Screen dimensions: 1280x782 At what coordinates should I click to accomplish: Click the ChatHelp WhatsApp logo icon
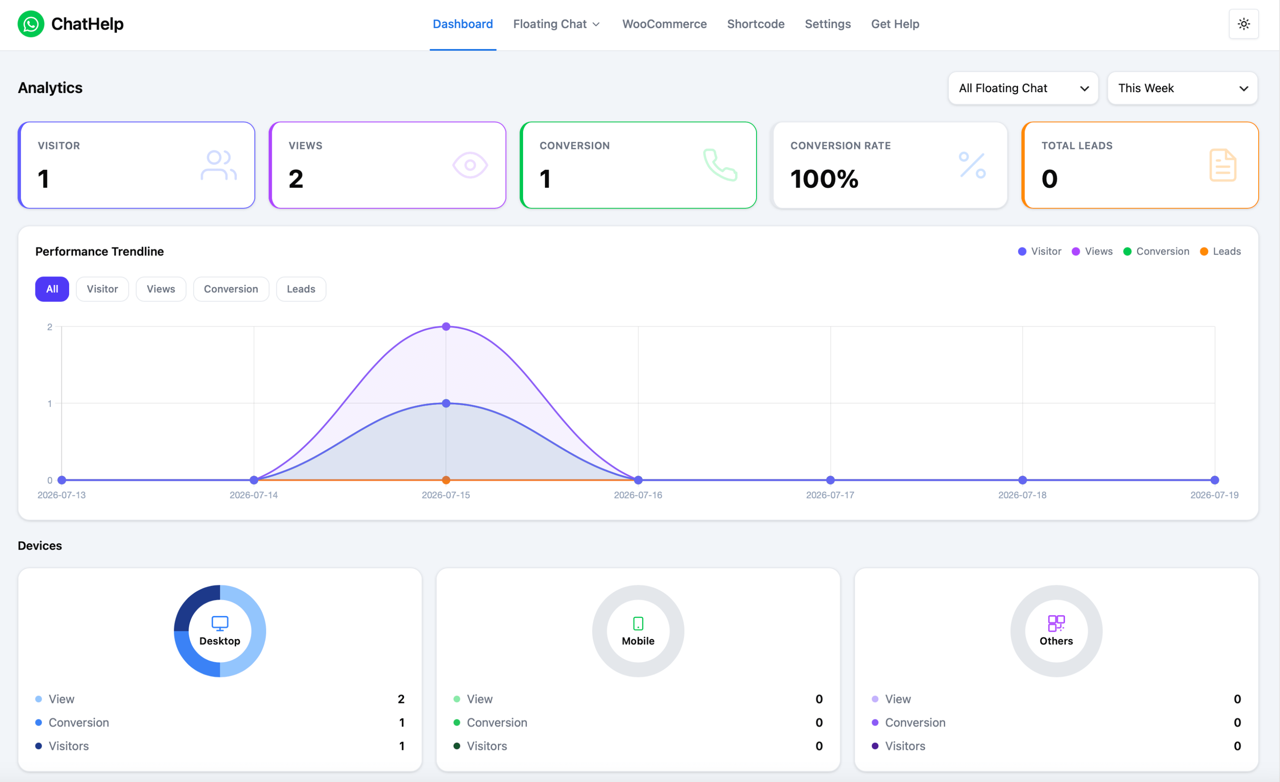pyautogui.click(x=31, y=24)
